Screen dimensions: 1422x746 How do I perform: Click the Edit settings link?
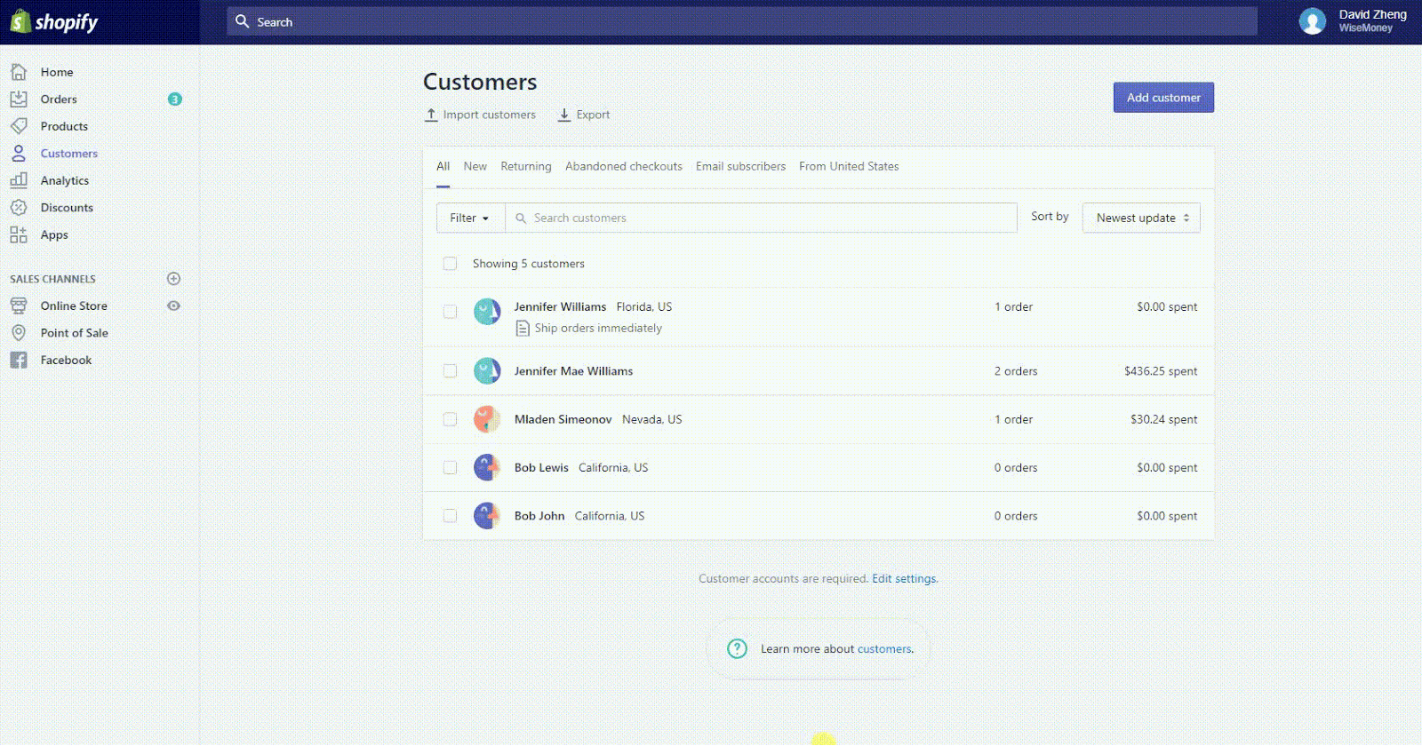pyautogui.click(x=904, y=579)
